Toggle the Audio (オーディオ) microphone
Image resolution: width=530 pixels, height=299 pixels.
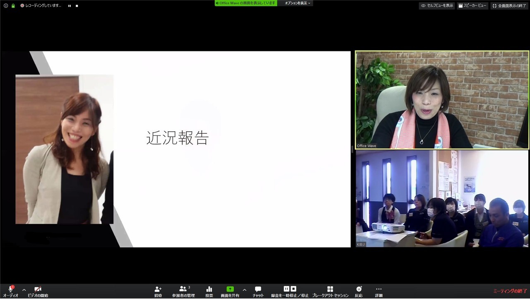pos(11,289)
